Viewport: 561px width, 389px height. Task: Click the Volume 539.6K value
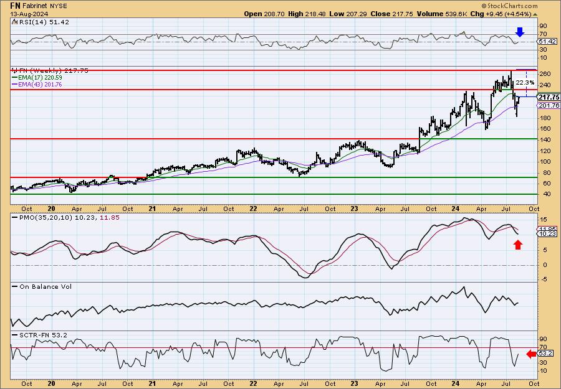tap(442, 14)
